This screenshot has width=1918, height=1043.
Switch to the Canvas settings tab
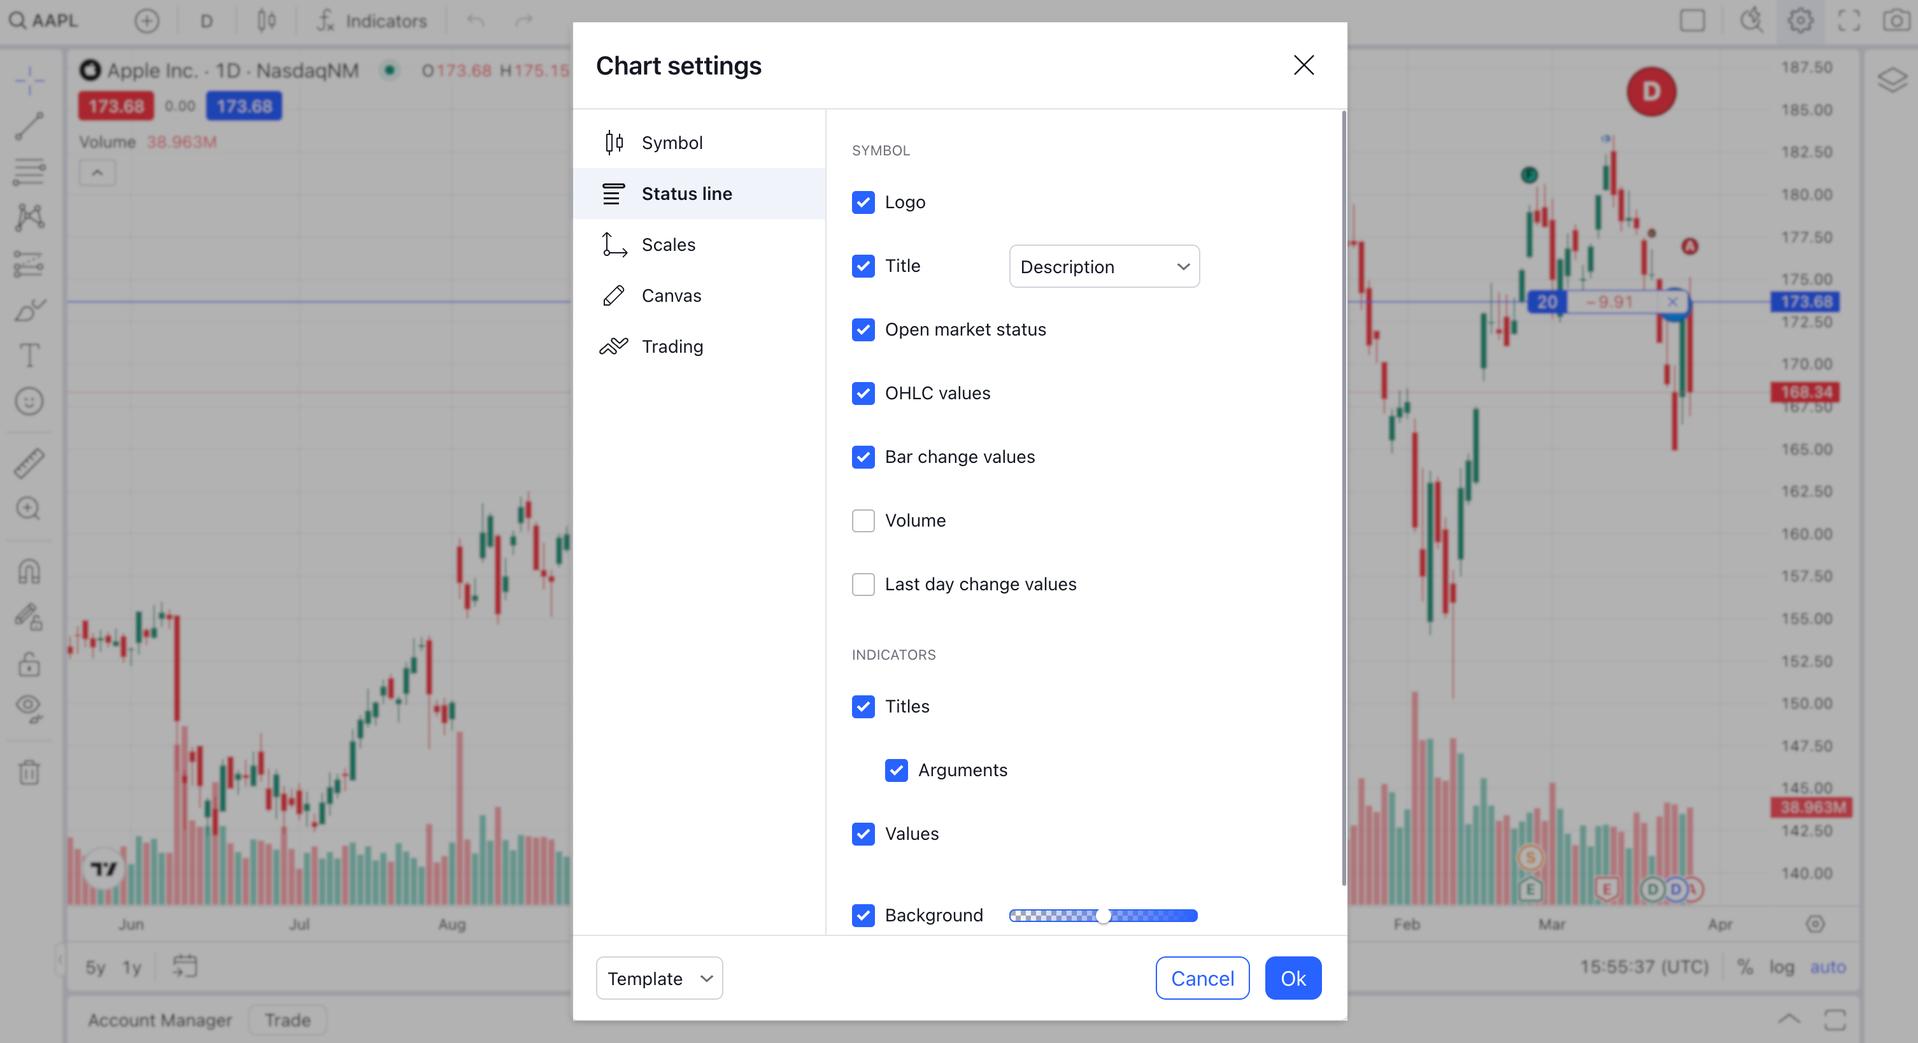pyautogui.click(x=671, y=295)
